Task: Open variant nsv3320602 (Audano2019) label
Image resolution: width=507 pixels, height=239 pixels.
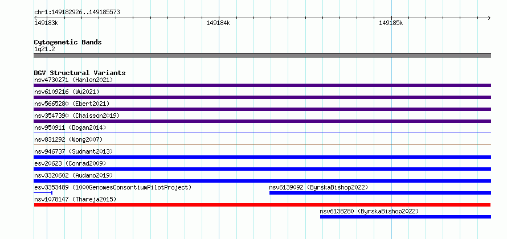Action: (x=73, y=175)
